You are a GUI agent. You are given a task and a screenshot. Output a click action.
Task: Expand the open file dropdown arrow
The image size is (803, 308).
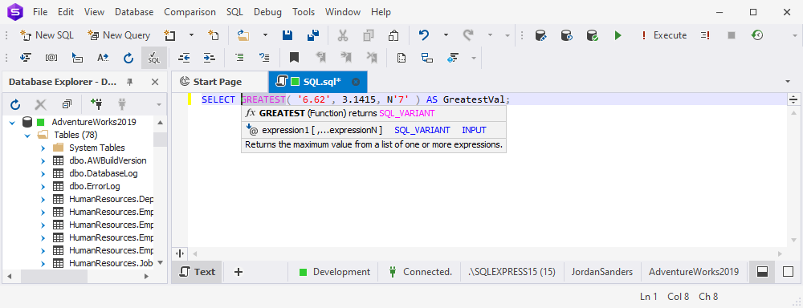(x=265, y=35)
